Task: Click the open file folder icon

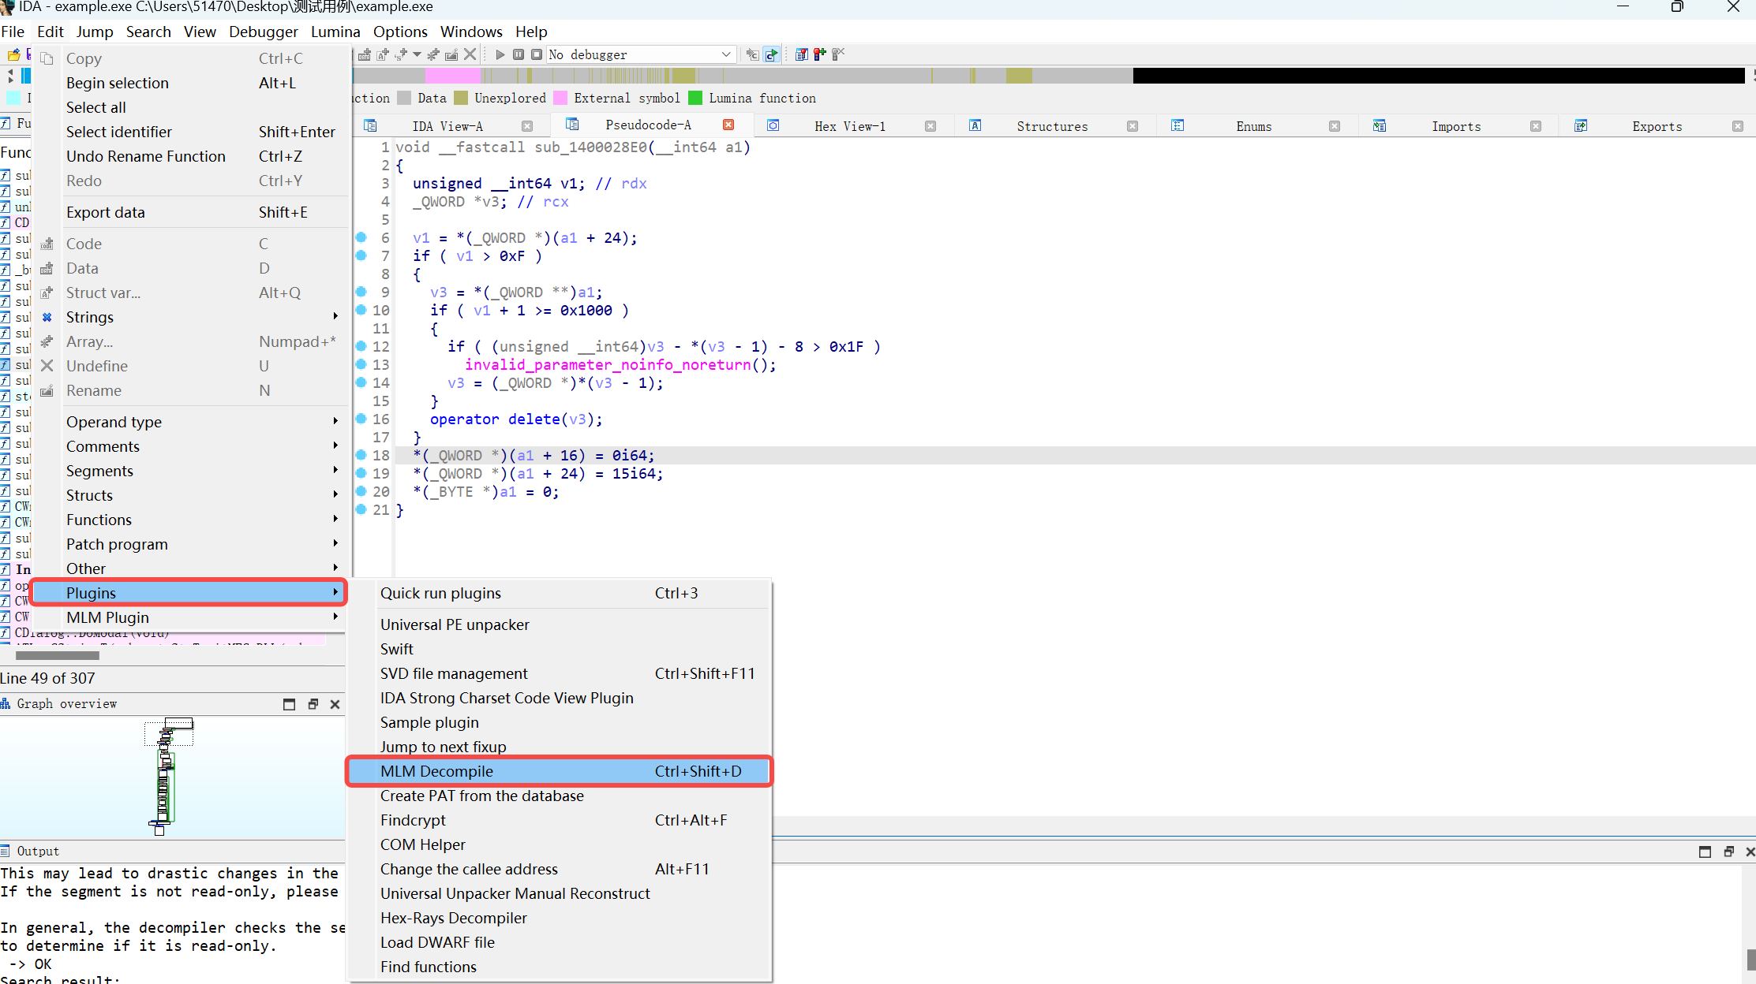Action: 13,54
